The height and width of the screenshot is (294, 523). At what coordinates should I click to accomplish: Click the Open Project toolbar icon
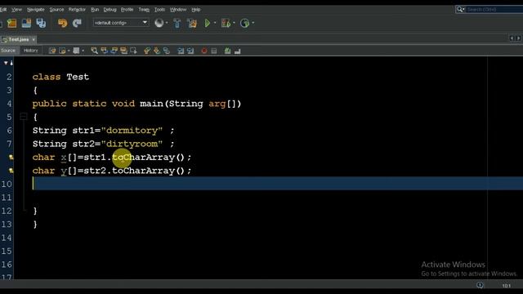tap(26, 23)
